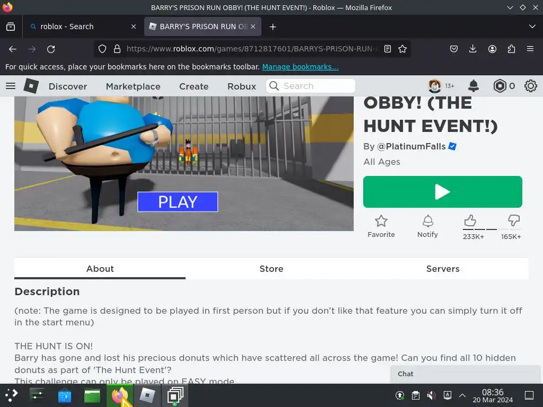Image resolution: width=543 pixels, height=407 pixels.
Task: Launch Discover software store from taskbar
Action: point(64,395)
